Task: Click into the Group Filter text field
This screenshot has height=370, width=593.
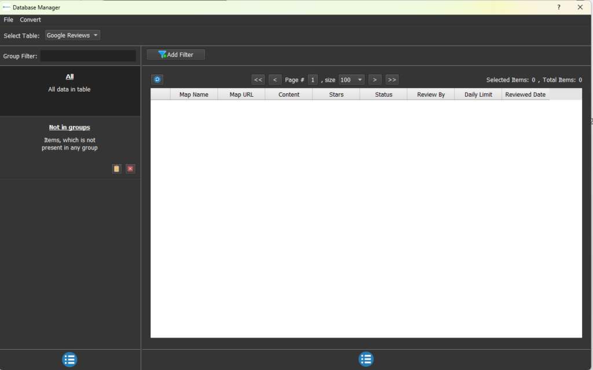Action: (88, 56)
